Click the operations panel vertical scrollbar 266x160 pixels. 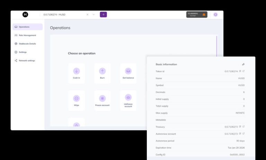[x=216, y=46]
